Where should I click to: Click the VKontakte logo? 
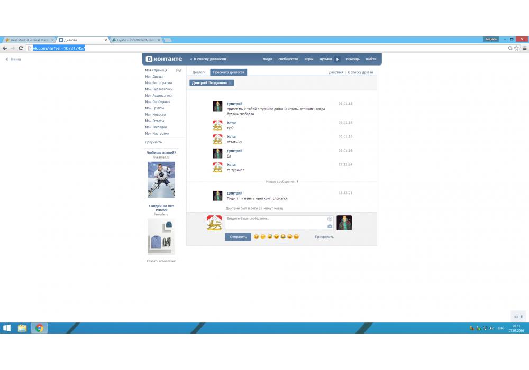point(163,59)
